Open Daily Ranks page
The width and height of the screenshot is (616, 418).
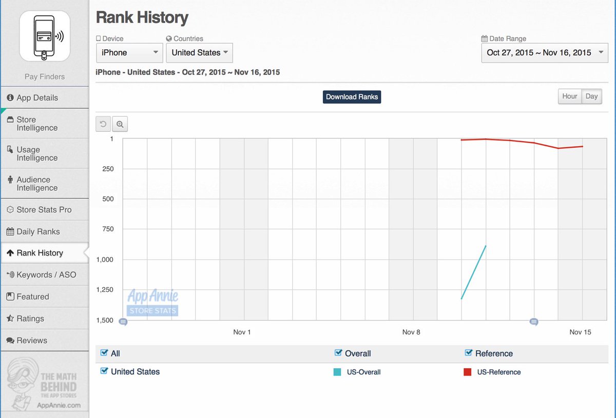44,232
